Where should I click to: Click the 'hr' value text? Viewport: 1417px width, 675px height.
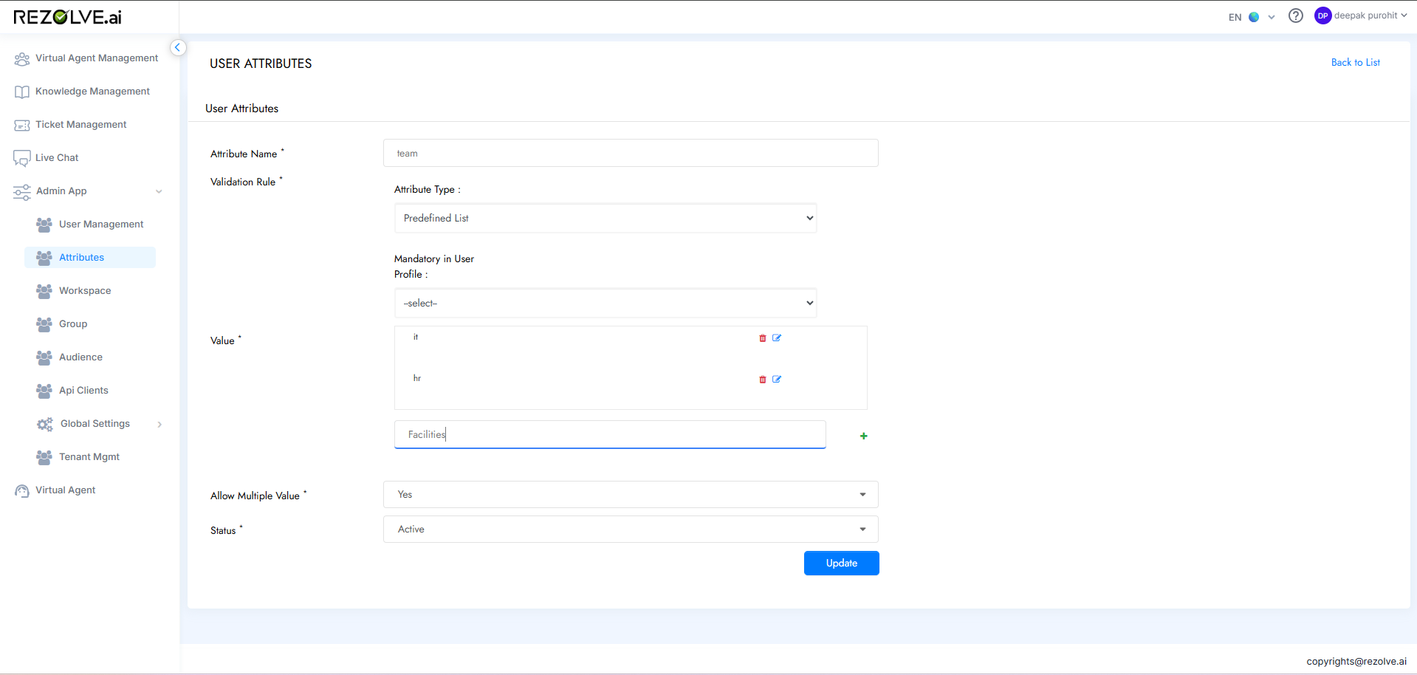point(417,378)
